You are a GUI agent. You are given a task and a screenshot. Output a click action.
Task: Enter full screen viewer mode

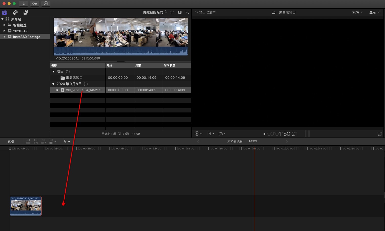tap(380, 134)
